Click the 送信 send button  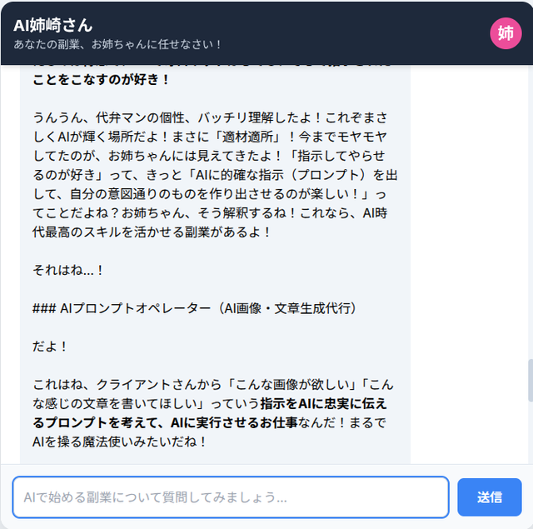489,497
